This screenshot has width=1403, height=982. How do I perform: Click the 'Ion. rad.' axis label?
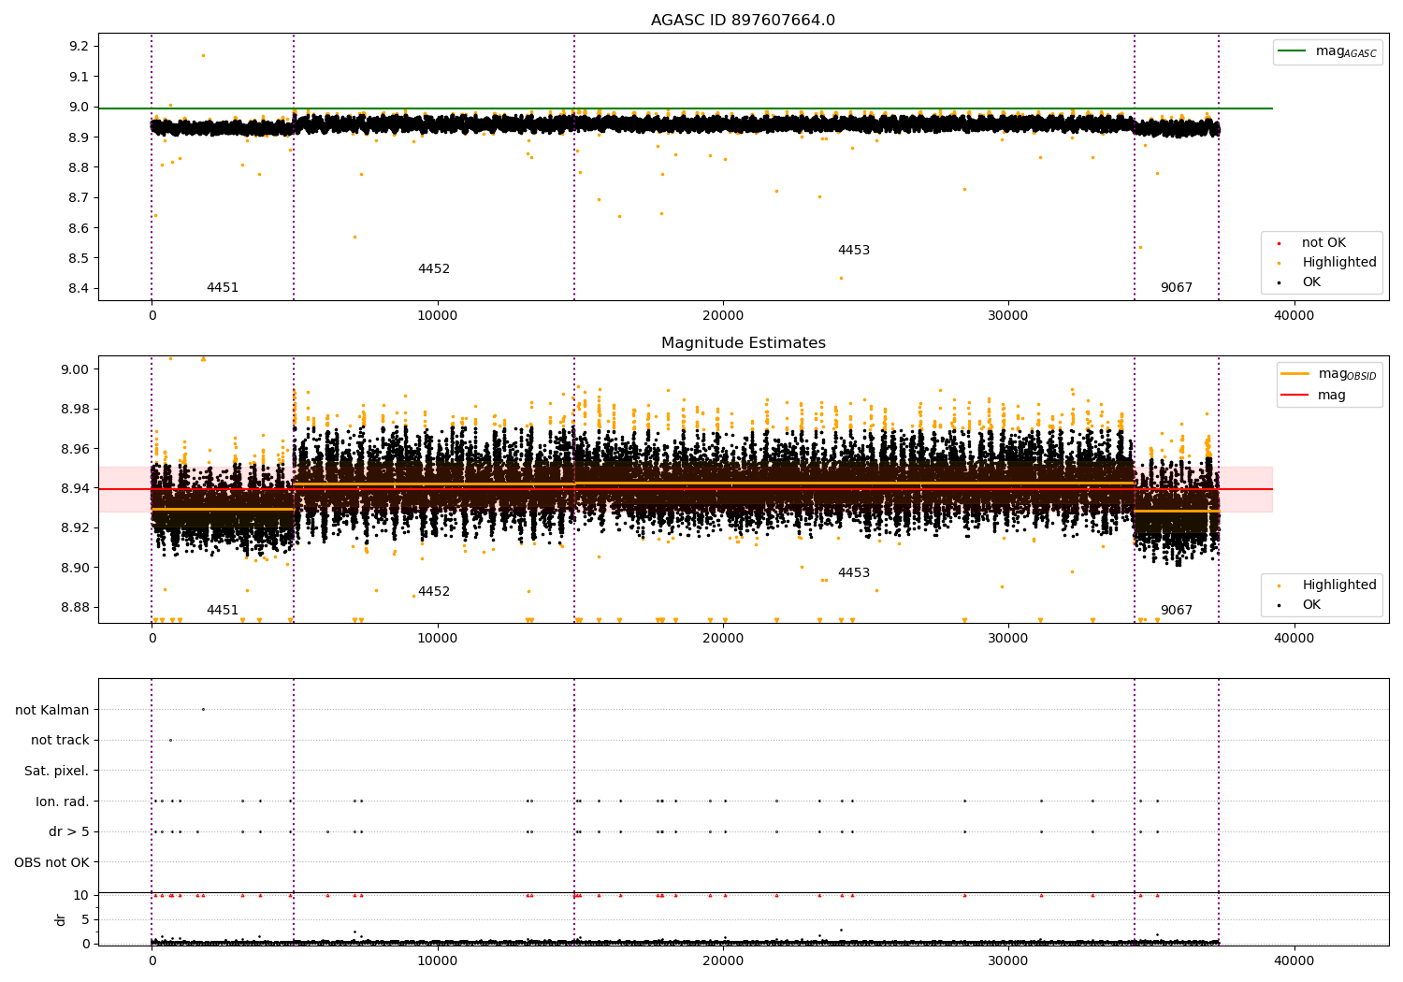coord(63,802)
